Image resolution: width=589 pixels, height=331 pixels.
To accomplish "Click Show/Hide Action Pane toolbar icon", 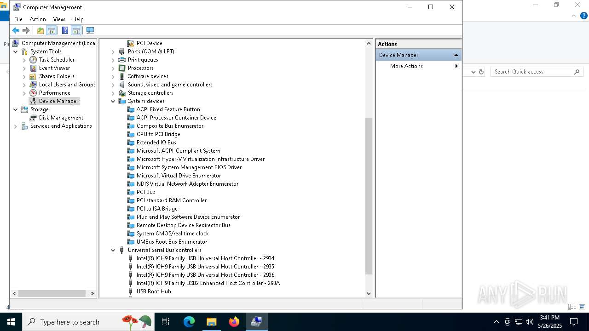I will [76, 30].
